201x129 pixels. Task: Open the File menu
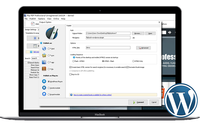coord(26,19)
